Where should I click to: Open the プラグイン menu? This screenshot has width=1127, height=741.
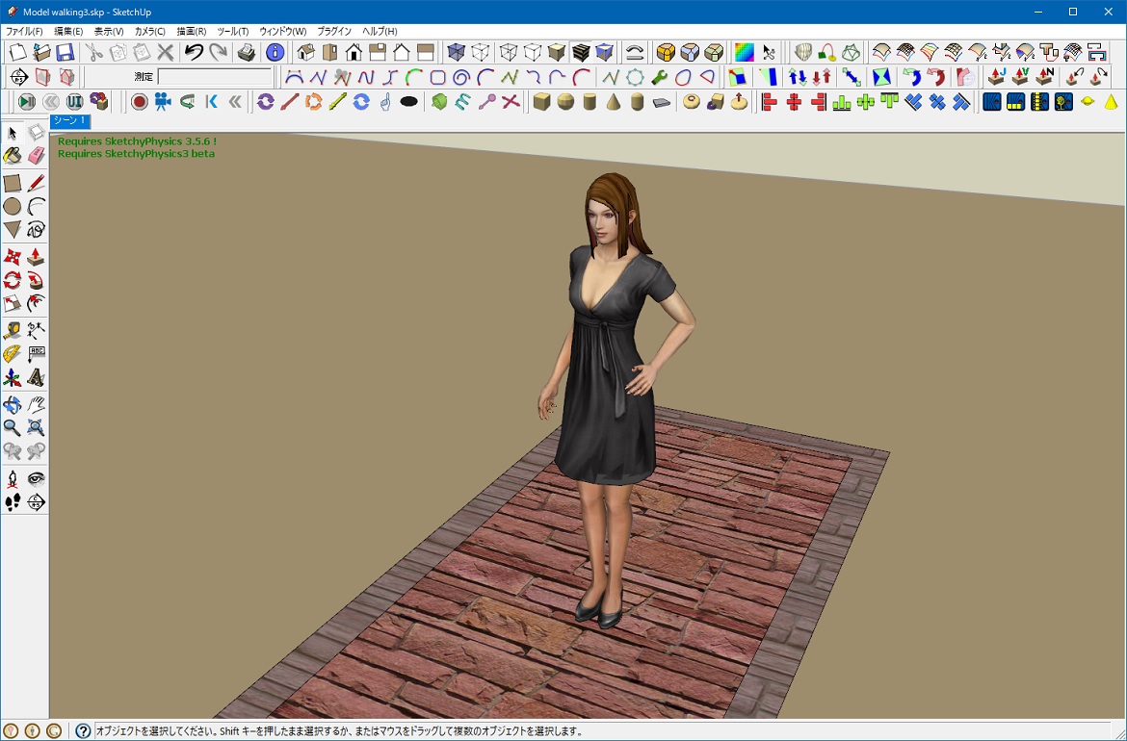(x=334, y=32)
